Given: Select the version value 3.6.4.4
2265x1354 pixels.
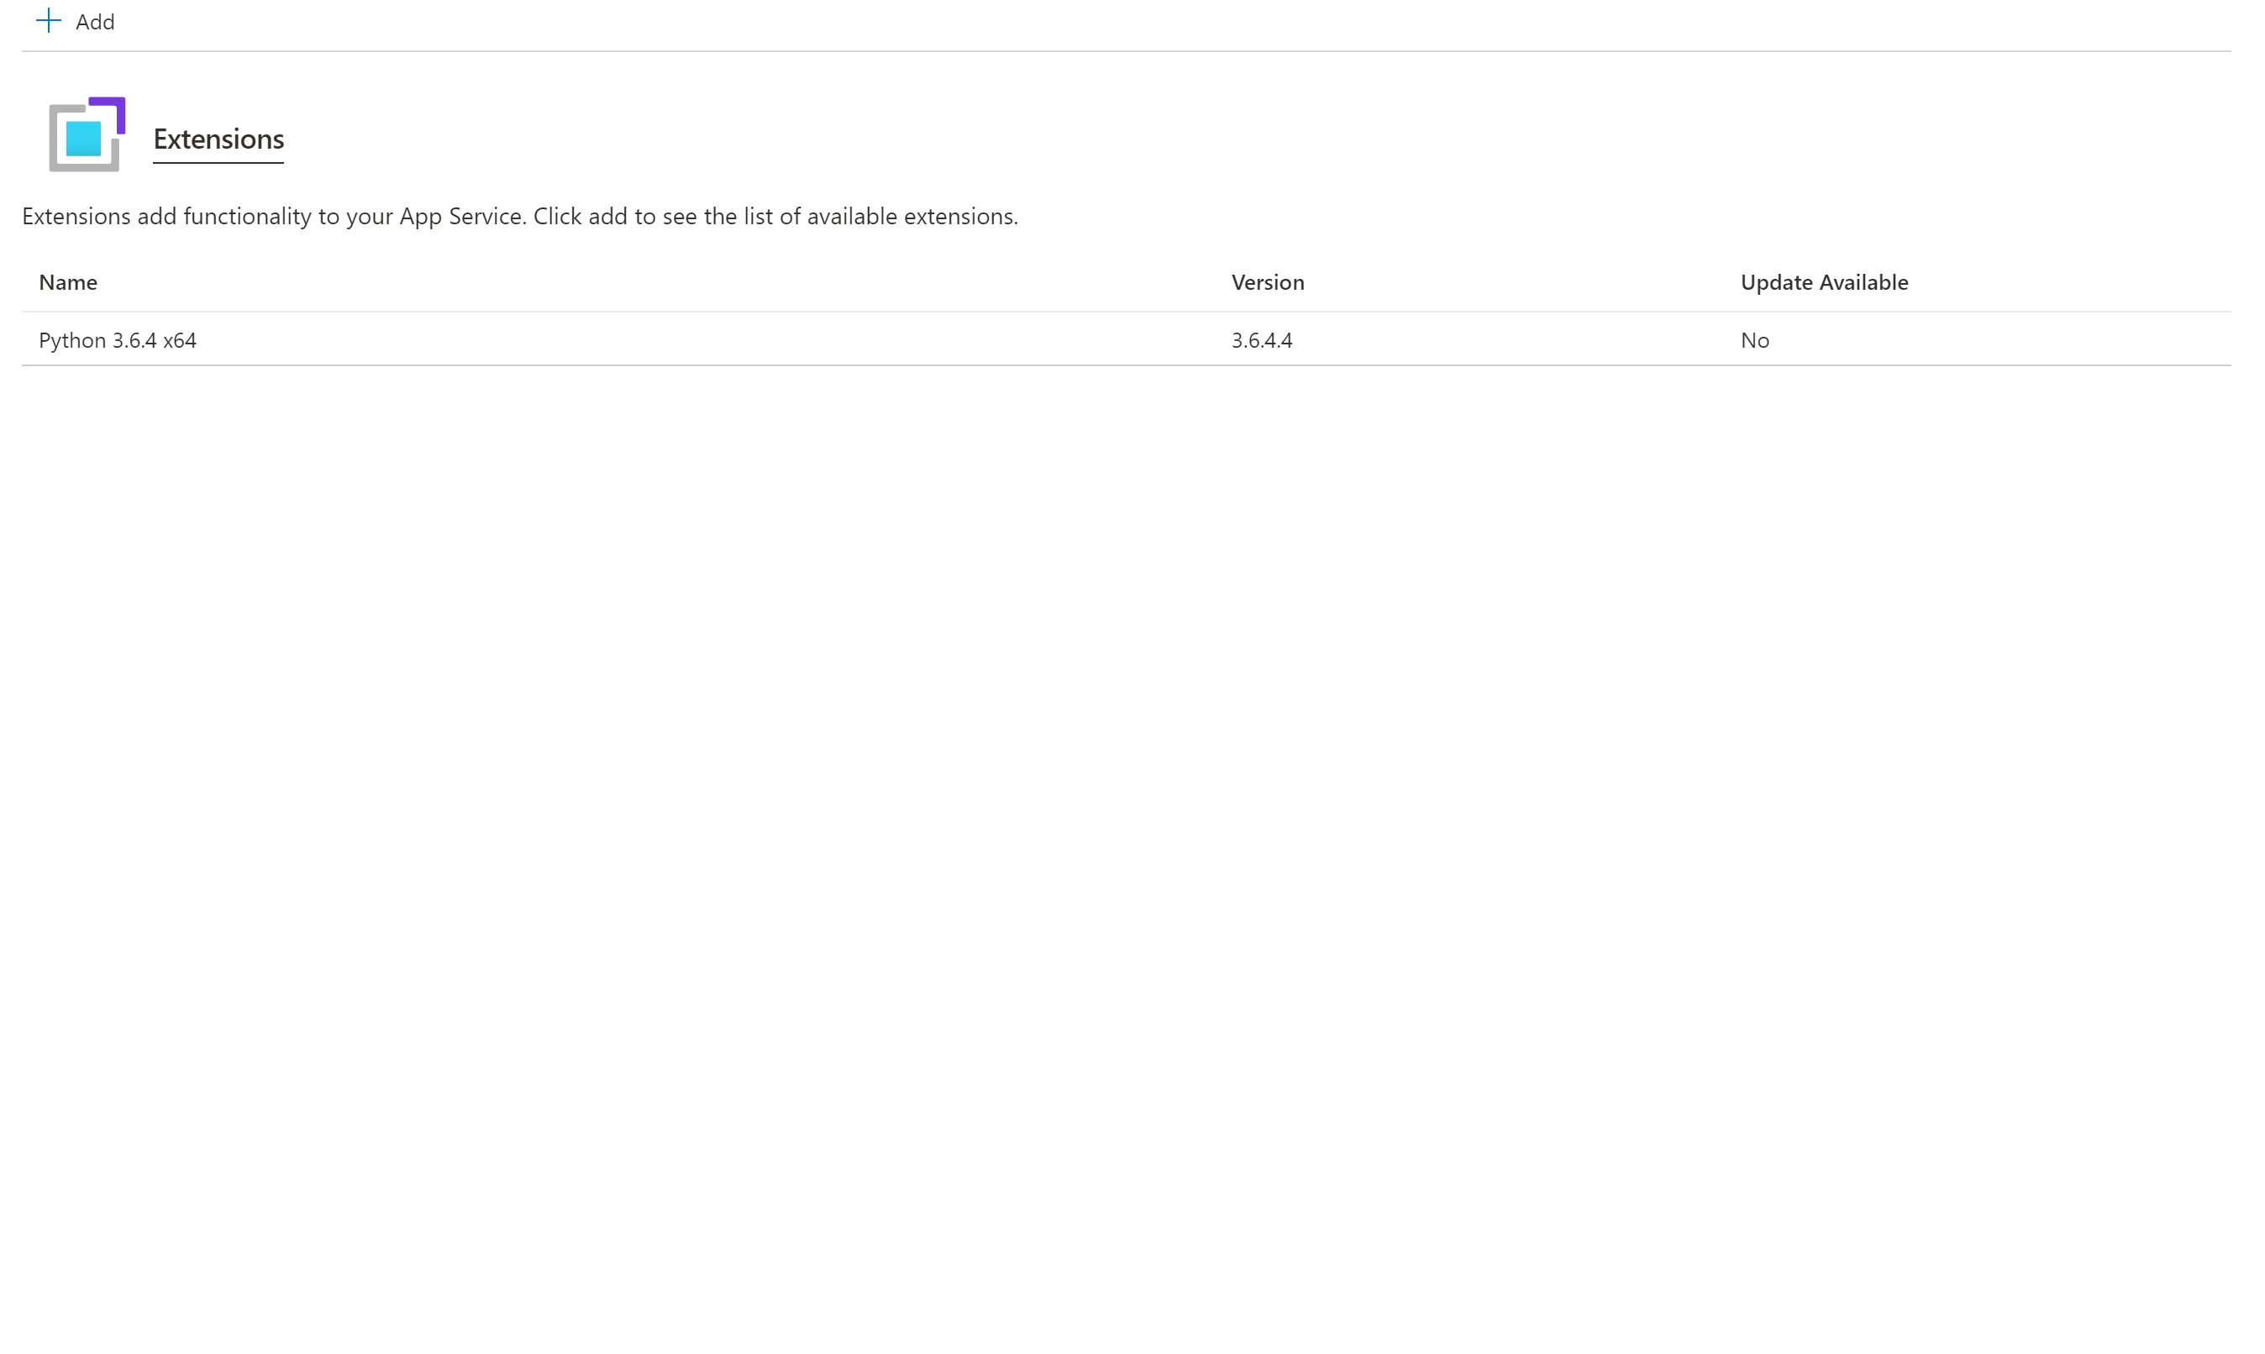Looking at the screenshot, I should tap(1261, 339).
